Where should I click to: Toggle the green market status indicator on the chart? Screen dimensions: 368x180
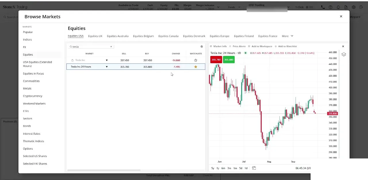(246, 53)
